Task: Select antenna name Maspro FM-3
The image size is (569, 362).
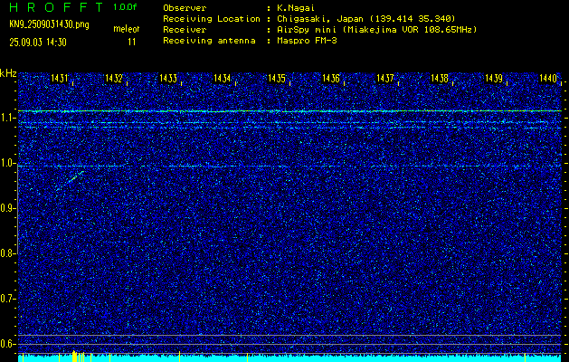Action: point(307,41)
